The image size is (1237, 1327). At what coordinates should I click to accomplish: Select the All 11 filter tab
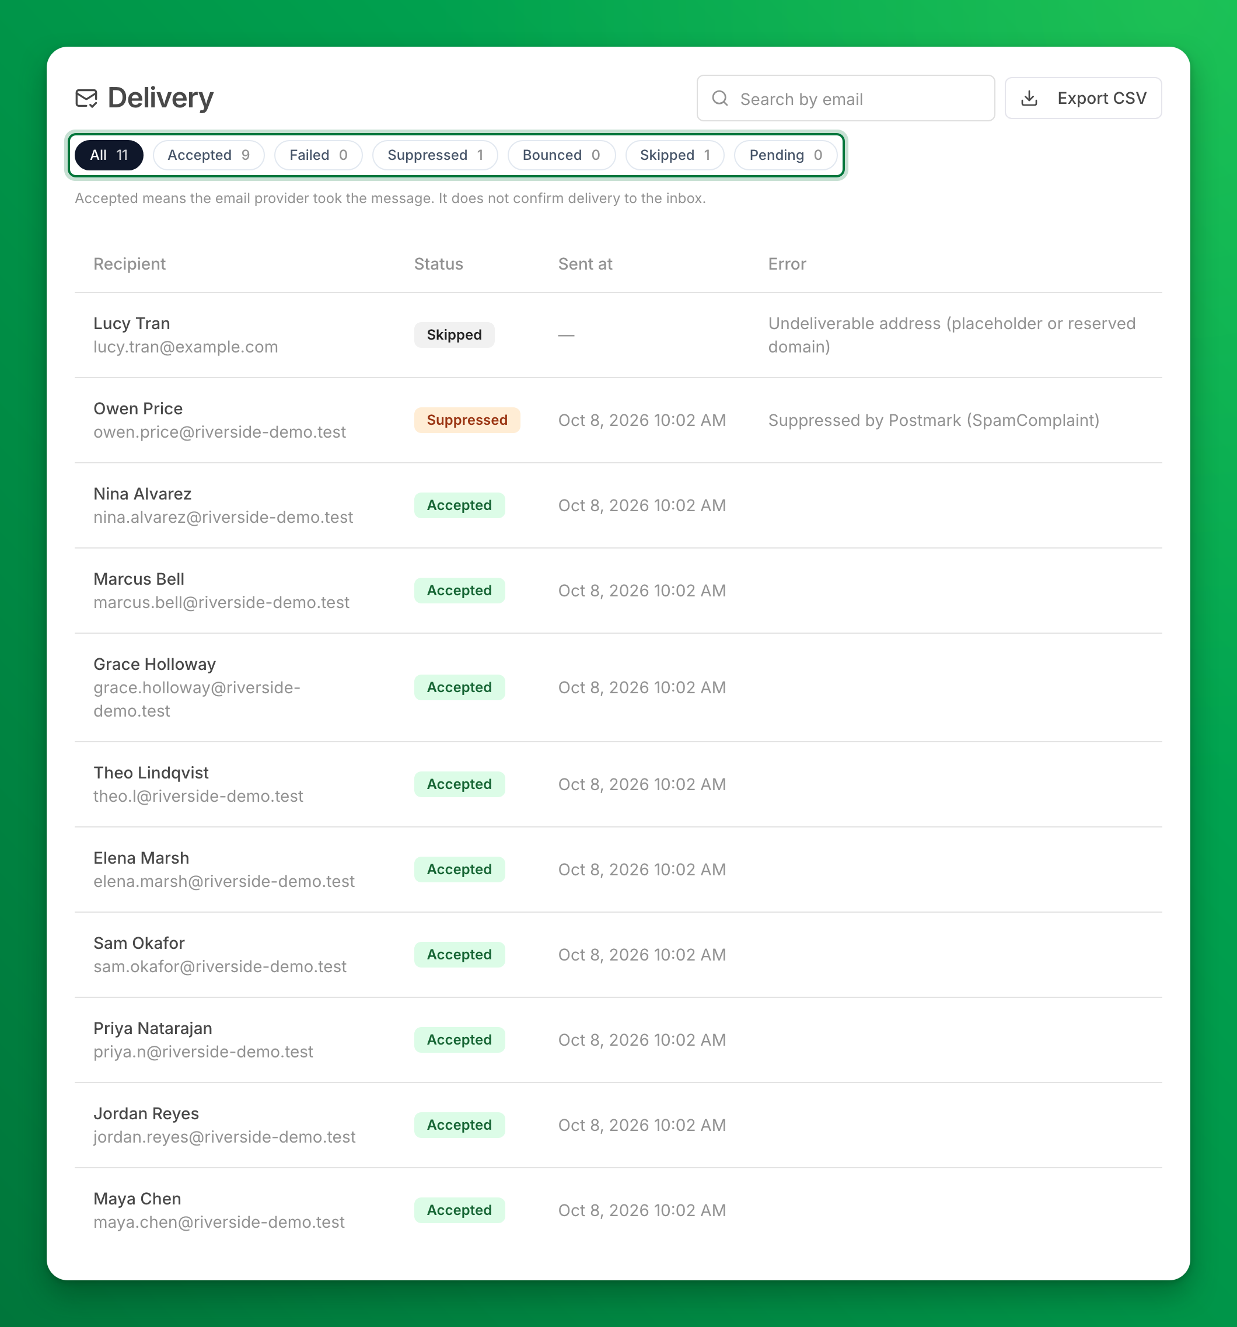[x=109, y=156]
